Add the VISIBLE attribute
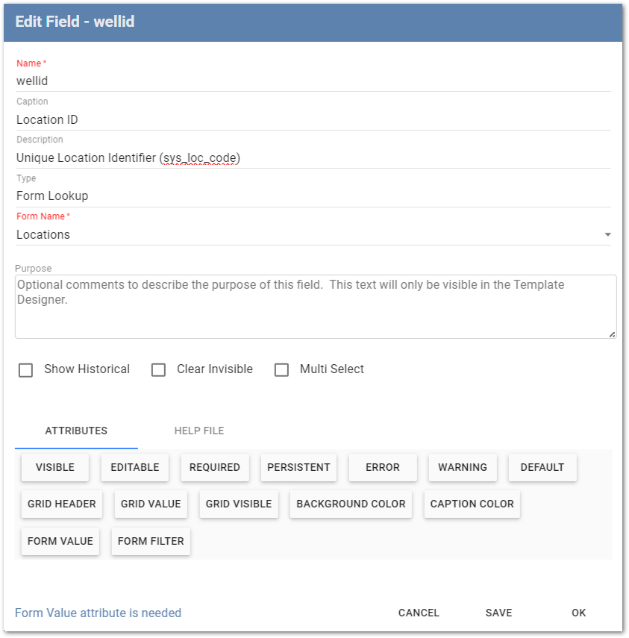This screenshot has height=638, width=629. coord(54,467)
